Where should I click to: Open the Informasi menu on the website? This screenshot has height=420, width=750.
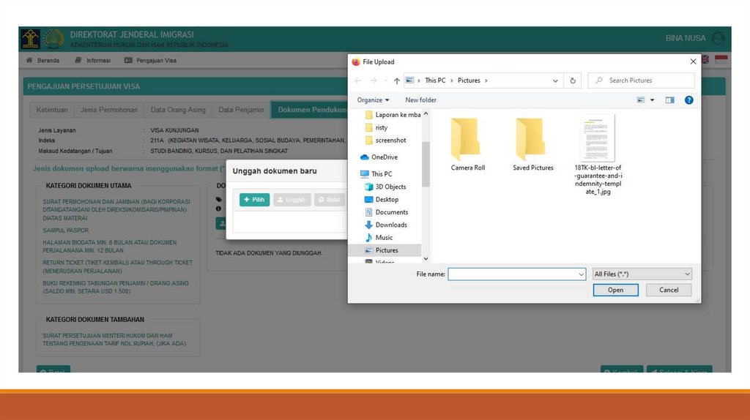(x=93, y=61)
